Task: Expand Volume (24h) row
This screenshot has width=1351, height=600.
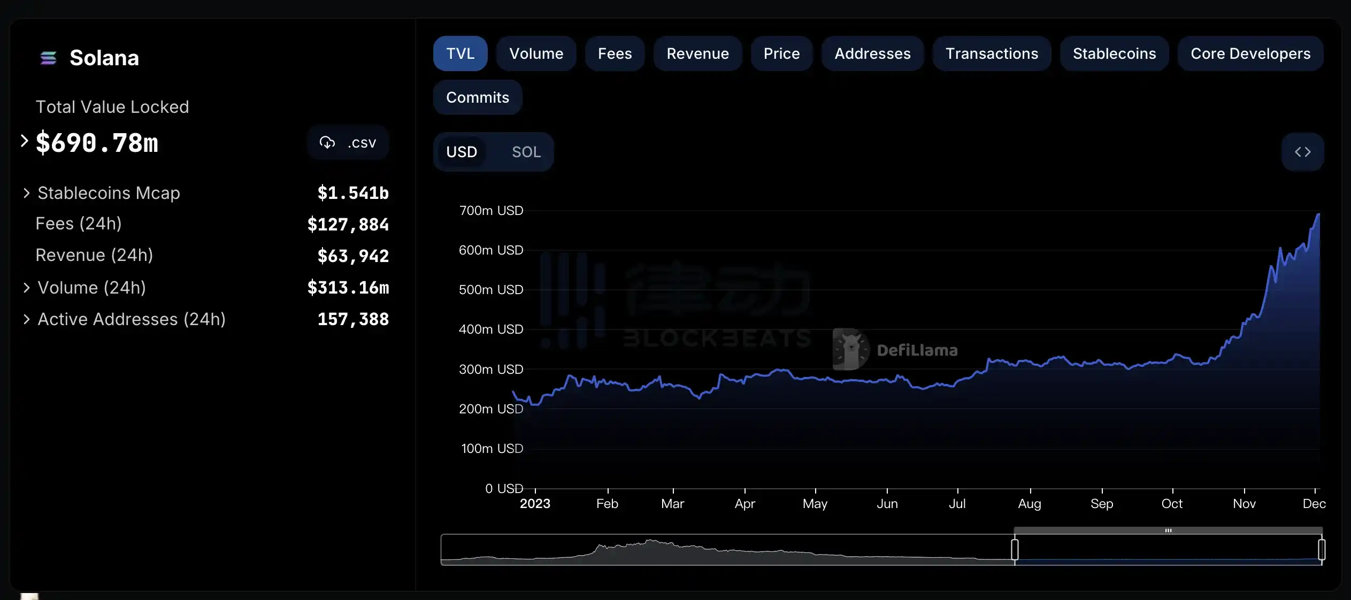Action: pos(26,288)
